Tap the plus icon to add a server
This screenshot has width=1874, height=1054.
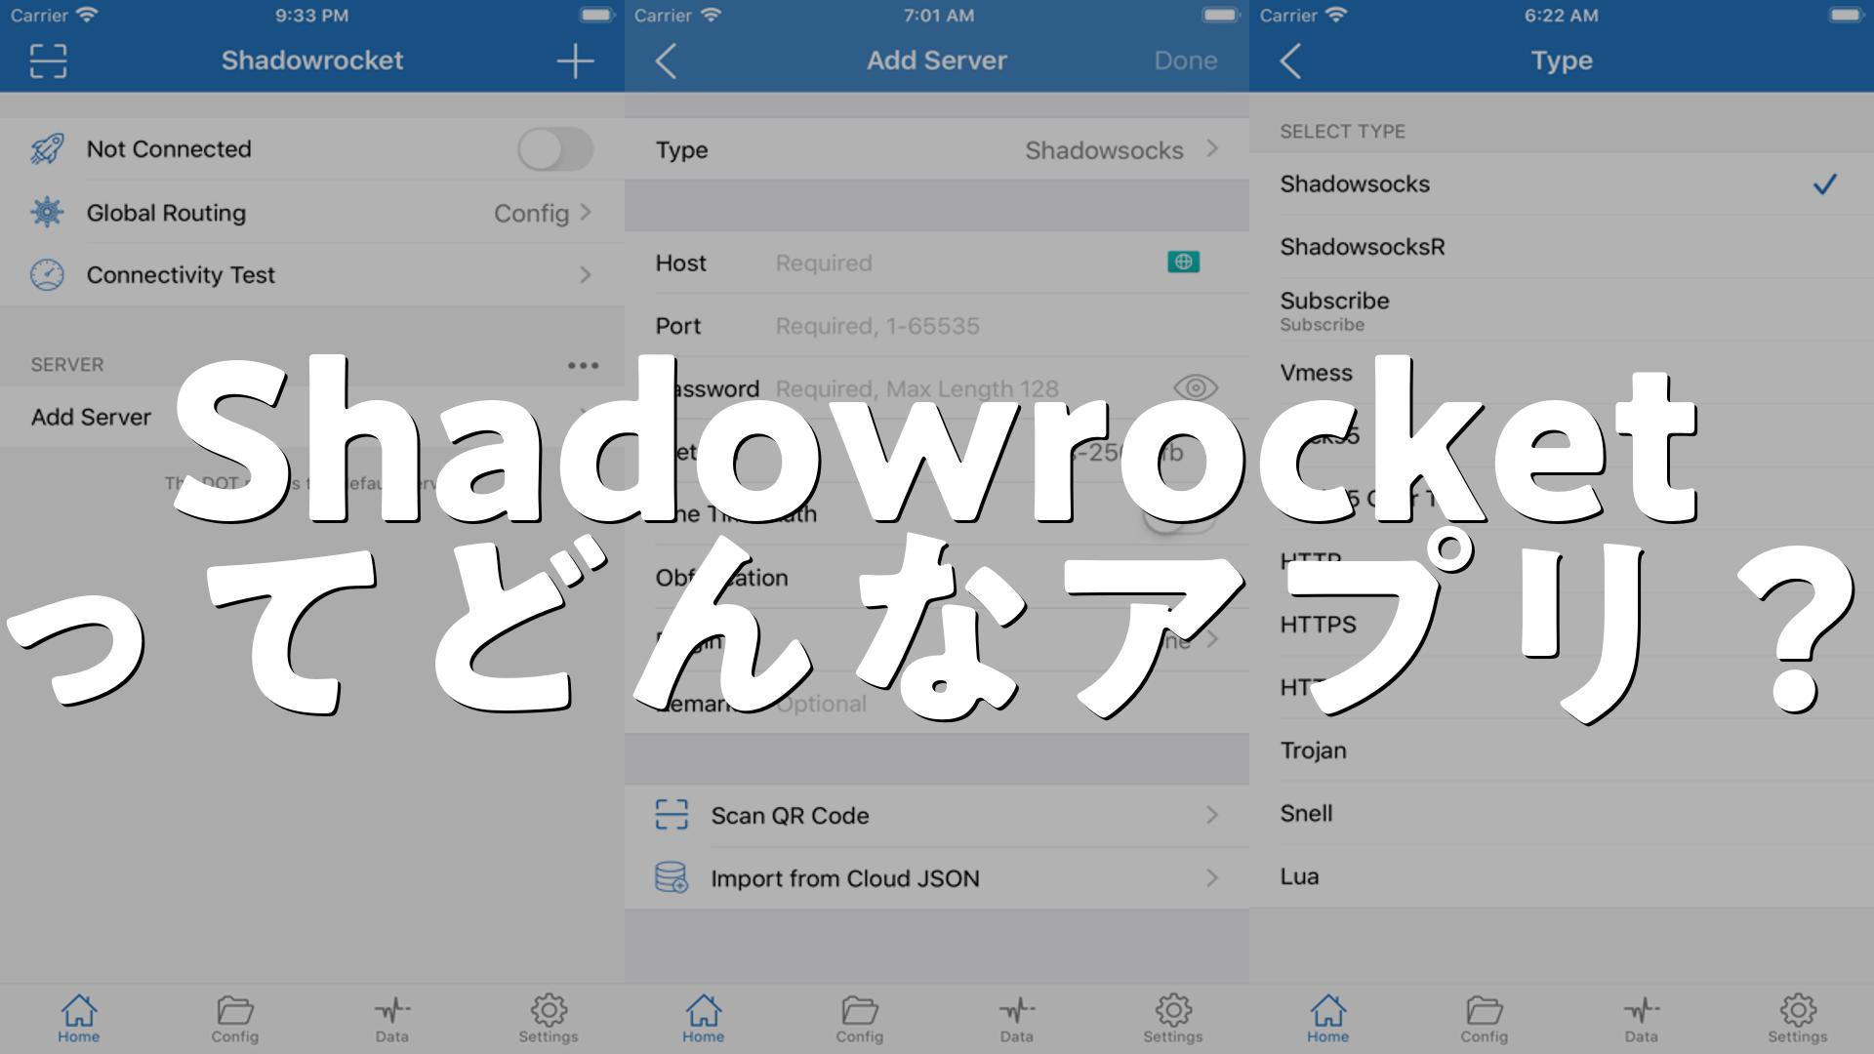[x=575, y=61]
